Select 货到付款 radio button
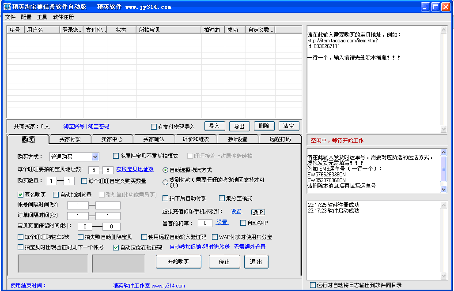Image resolution: width=454 pixels, height=291 pixels. pos(166,182)
